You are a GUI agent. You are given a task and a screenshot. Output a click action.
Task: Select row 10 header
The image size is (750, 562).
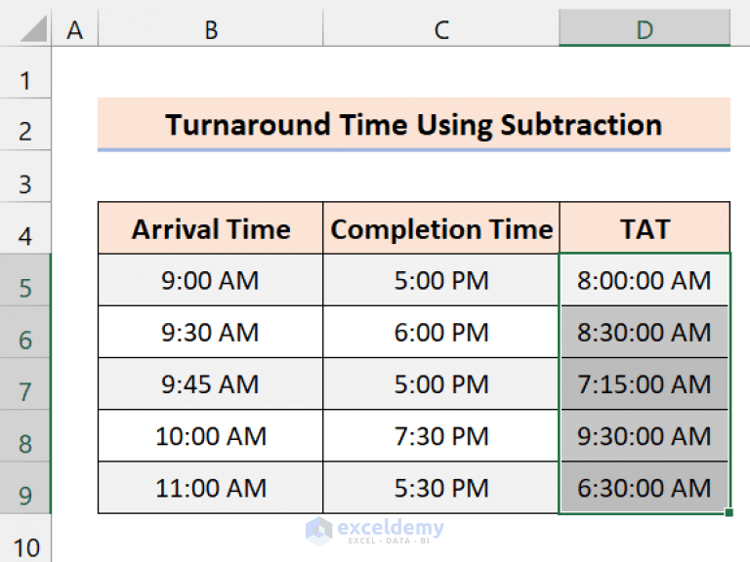pos(25,539)
